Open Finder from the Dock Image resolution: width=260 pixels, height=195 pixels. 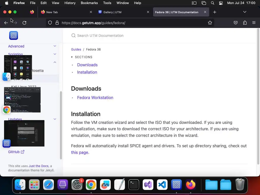point(20,185)
